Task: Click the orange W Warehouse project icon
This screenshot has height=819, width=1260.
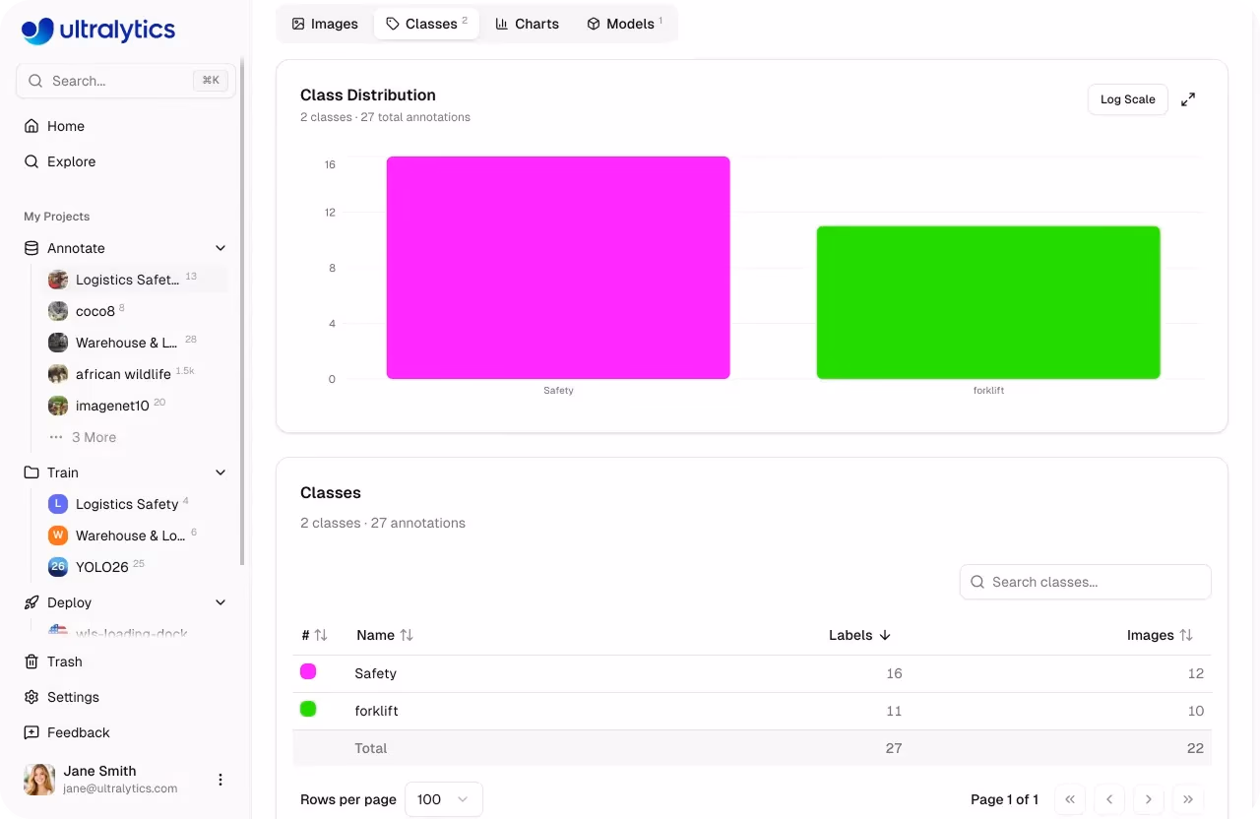Action: [58, 535]
